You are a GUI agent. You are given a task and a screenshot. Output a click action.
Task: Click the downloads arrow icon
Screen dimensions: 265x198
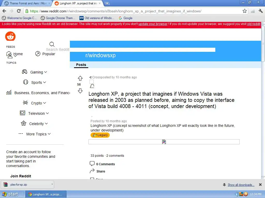coord(224,185)
